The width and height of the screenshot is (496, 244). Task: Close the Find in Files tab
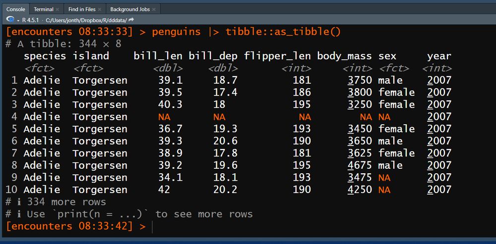tap(100, 9)
